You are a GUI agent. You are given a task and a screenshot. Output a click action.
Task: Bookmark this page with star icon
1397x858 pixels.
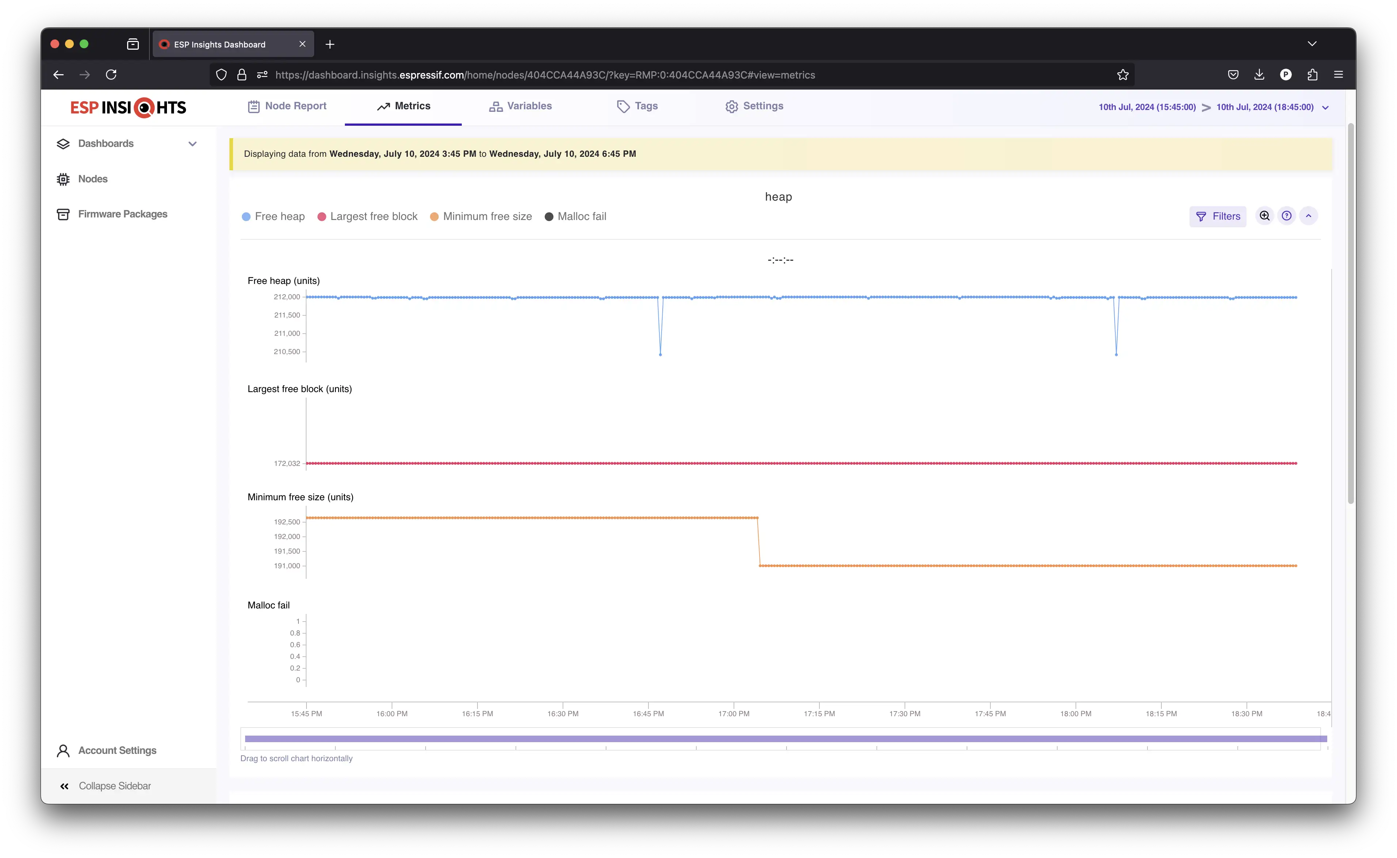pos(1123,75)
